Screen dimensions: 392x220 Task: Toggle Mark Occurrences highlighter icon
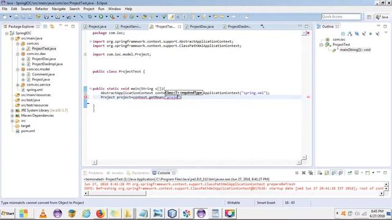pyautogui.click(x=171, y=16)
